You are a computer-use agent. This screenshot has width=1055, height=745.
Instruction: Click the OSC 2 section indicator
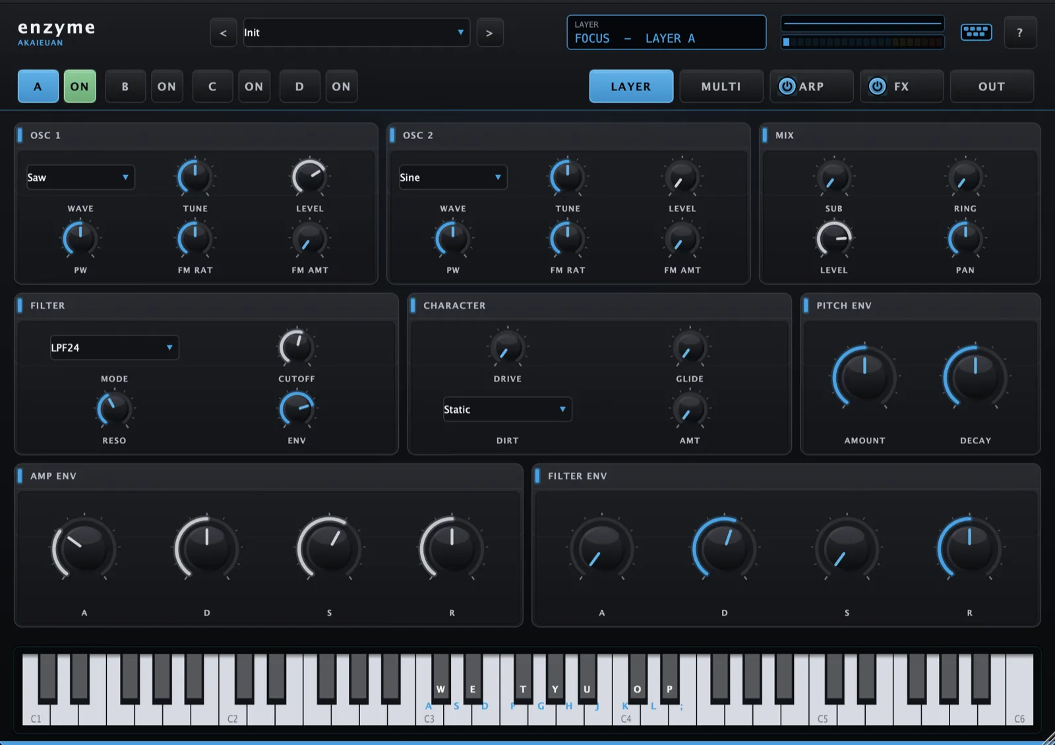[x=392, y=135]
